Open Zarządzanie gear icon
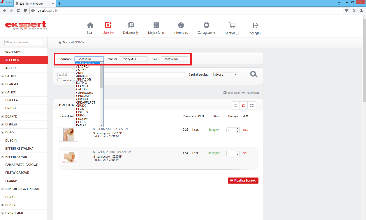 click(x=206, y=25)
